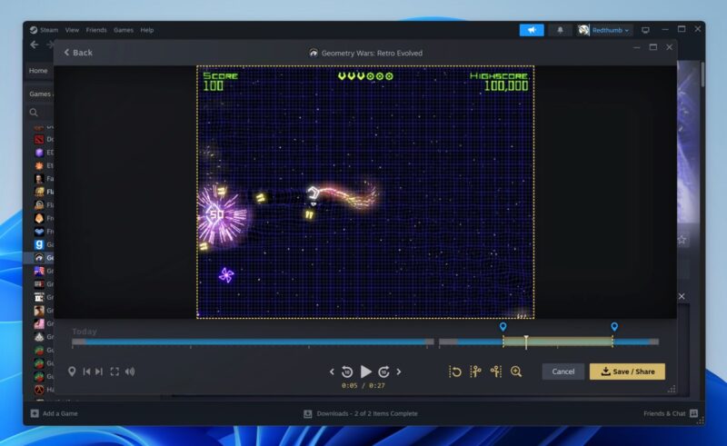Jump to the next marker
This screenshot has height=446, width=727.
pos(99,372)
